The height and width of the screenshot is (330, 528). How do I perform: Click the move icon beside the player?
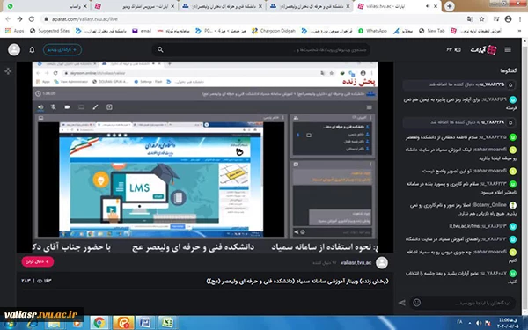coord(8,71)
